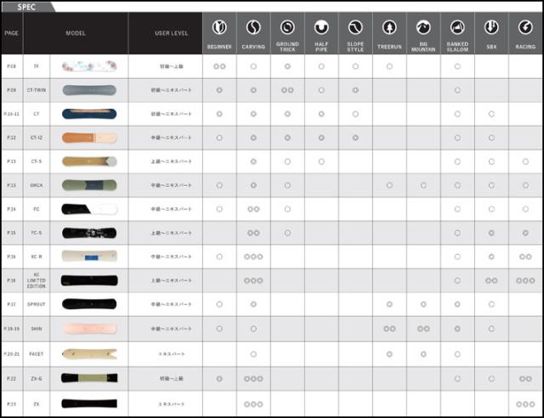544x418 pixels.
Task: Click the USER LEVEL column header
Action: click(172, 33)
